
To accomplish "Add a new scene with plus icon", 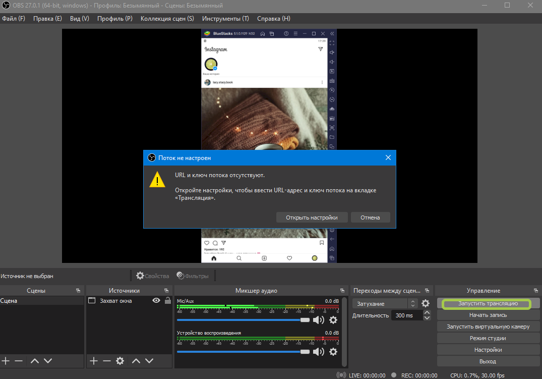I will tap(6, 361).
